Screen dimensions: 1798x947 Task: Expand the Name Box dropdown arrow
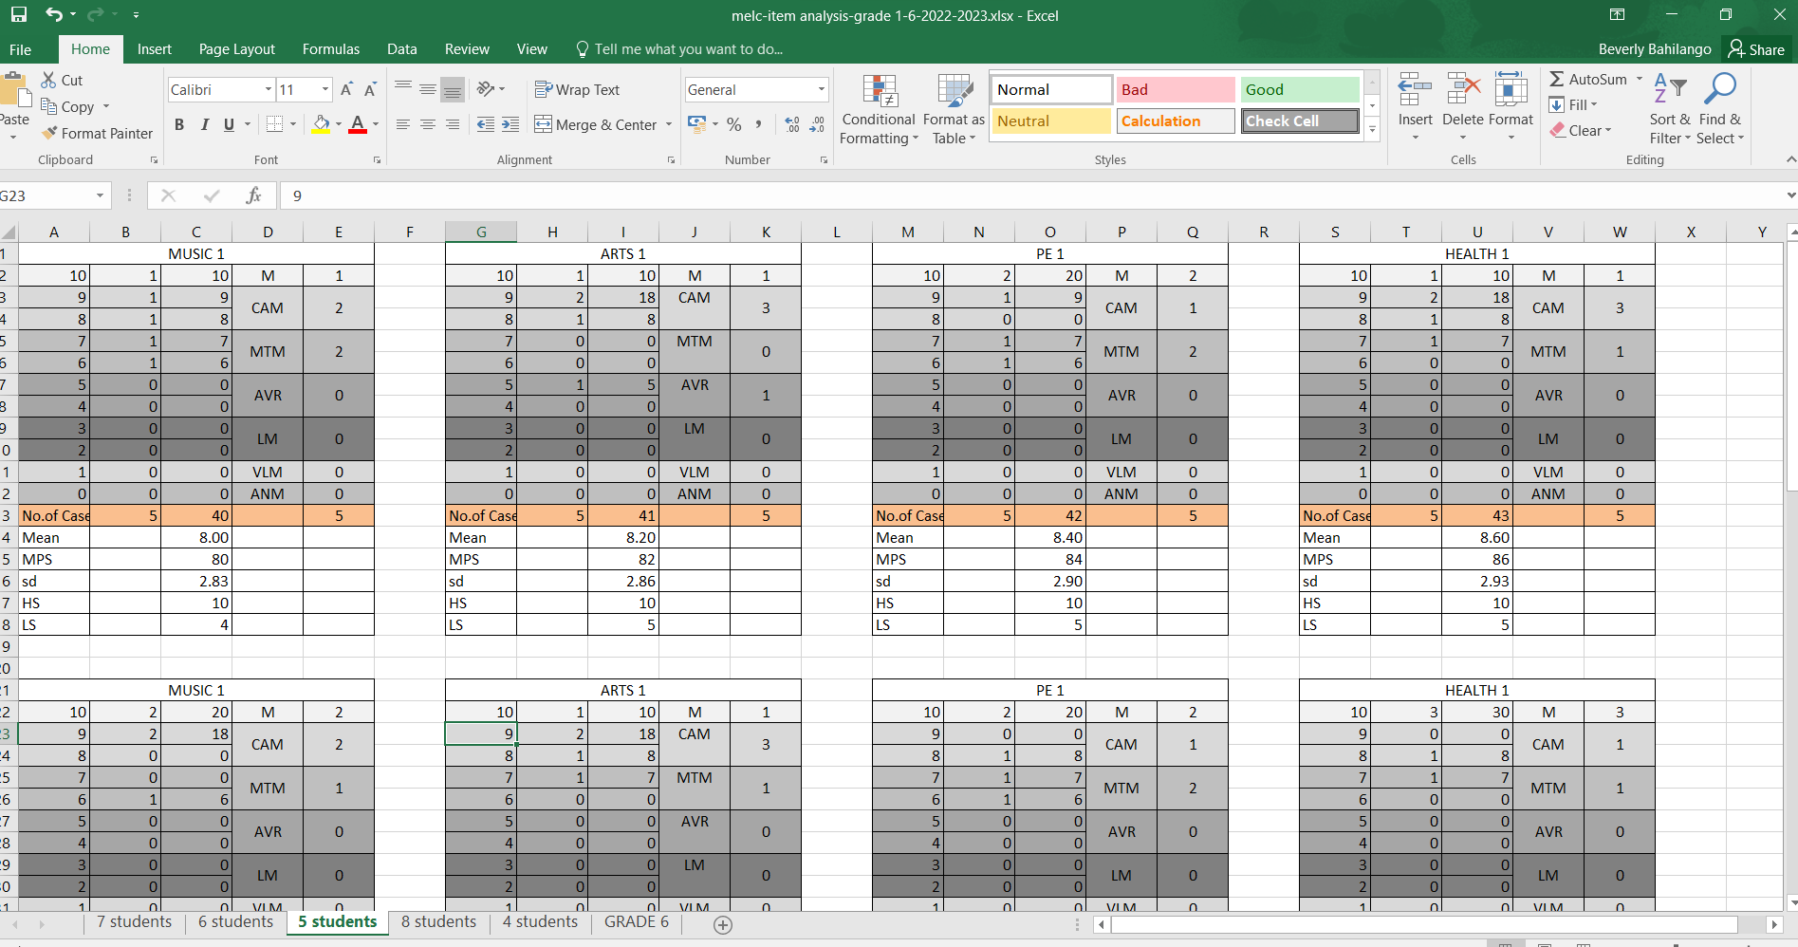click(100, 195)
